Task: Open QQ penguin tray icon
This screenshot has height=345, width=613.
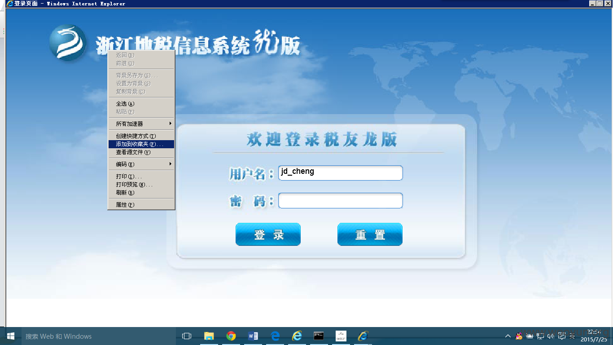Action: click(519, 336)
